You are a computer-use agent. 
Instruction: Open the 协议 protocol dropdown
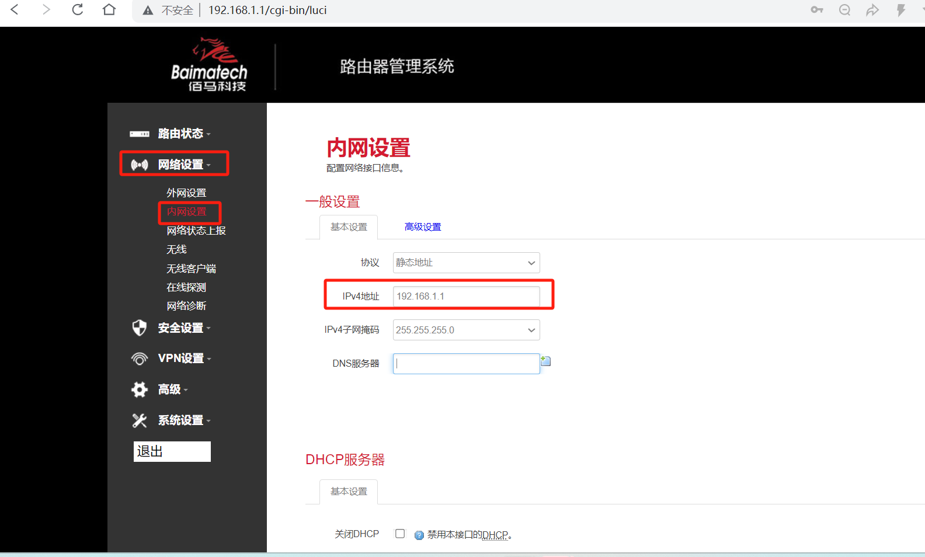(x=466, y=263)
